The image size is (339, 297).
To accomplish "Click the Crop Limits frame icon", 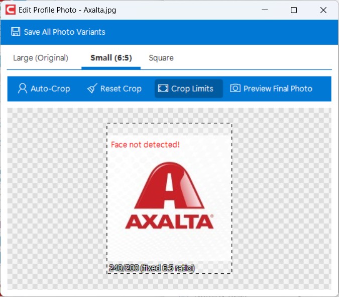I will [163, 89].
